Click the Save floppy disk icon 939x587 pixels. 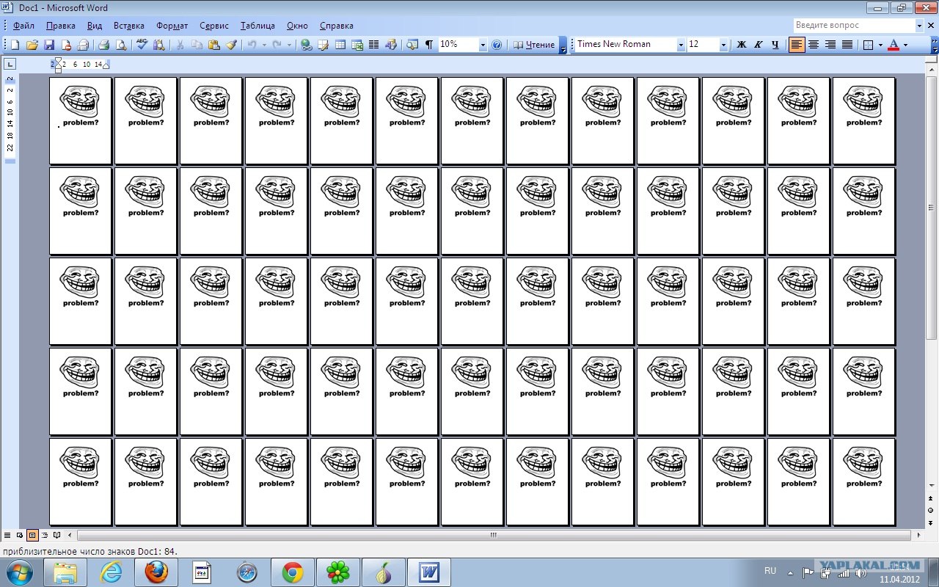49,45
